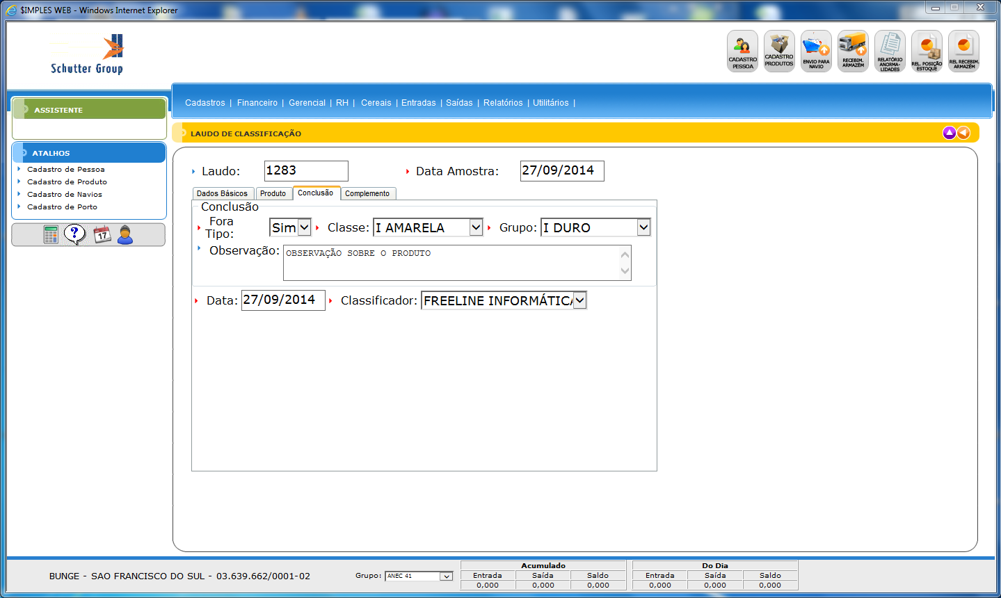Click the Cadastro de Navios shortcut link
The height and width of the screenshot is (598, 1001).
click(x=65, y=195)
